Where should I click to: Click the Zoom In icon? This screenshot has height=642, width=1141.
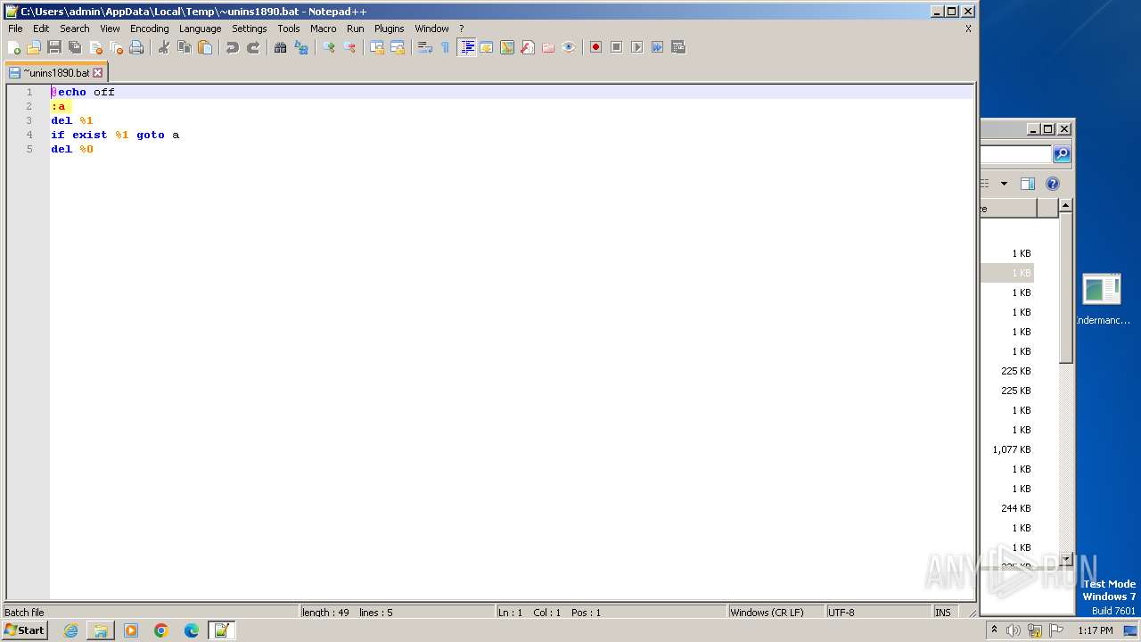point(329,47)
